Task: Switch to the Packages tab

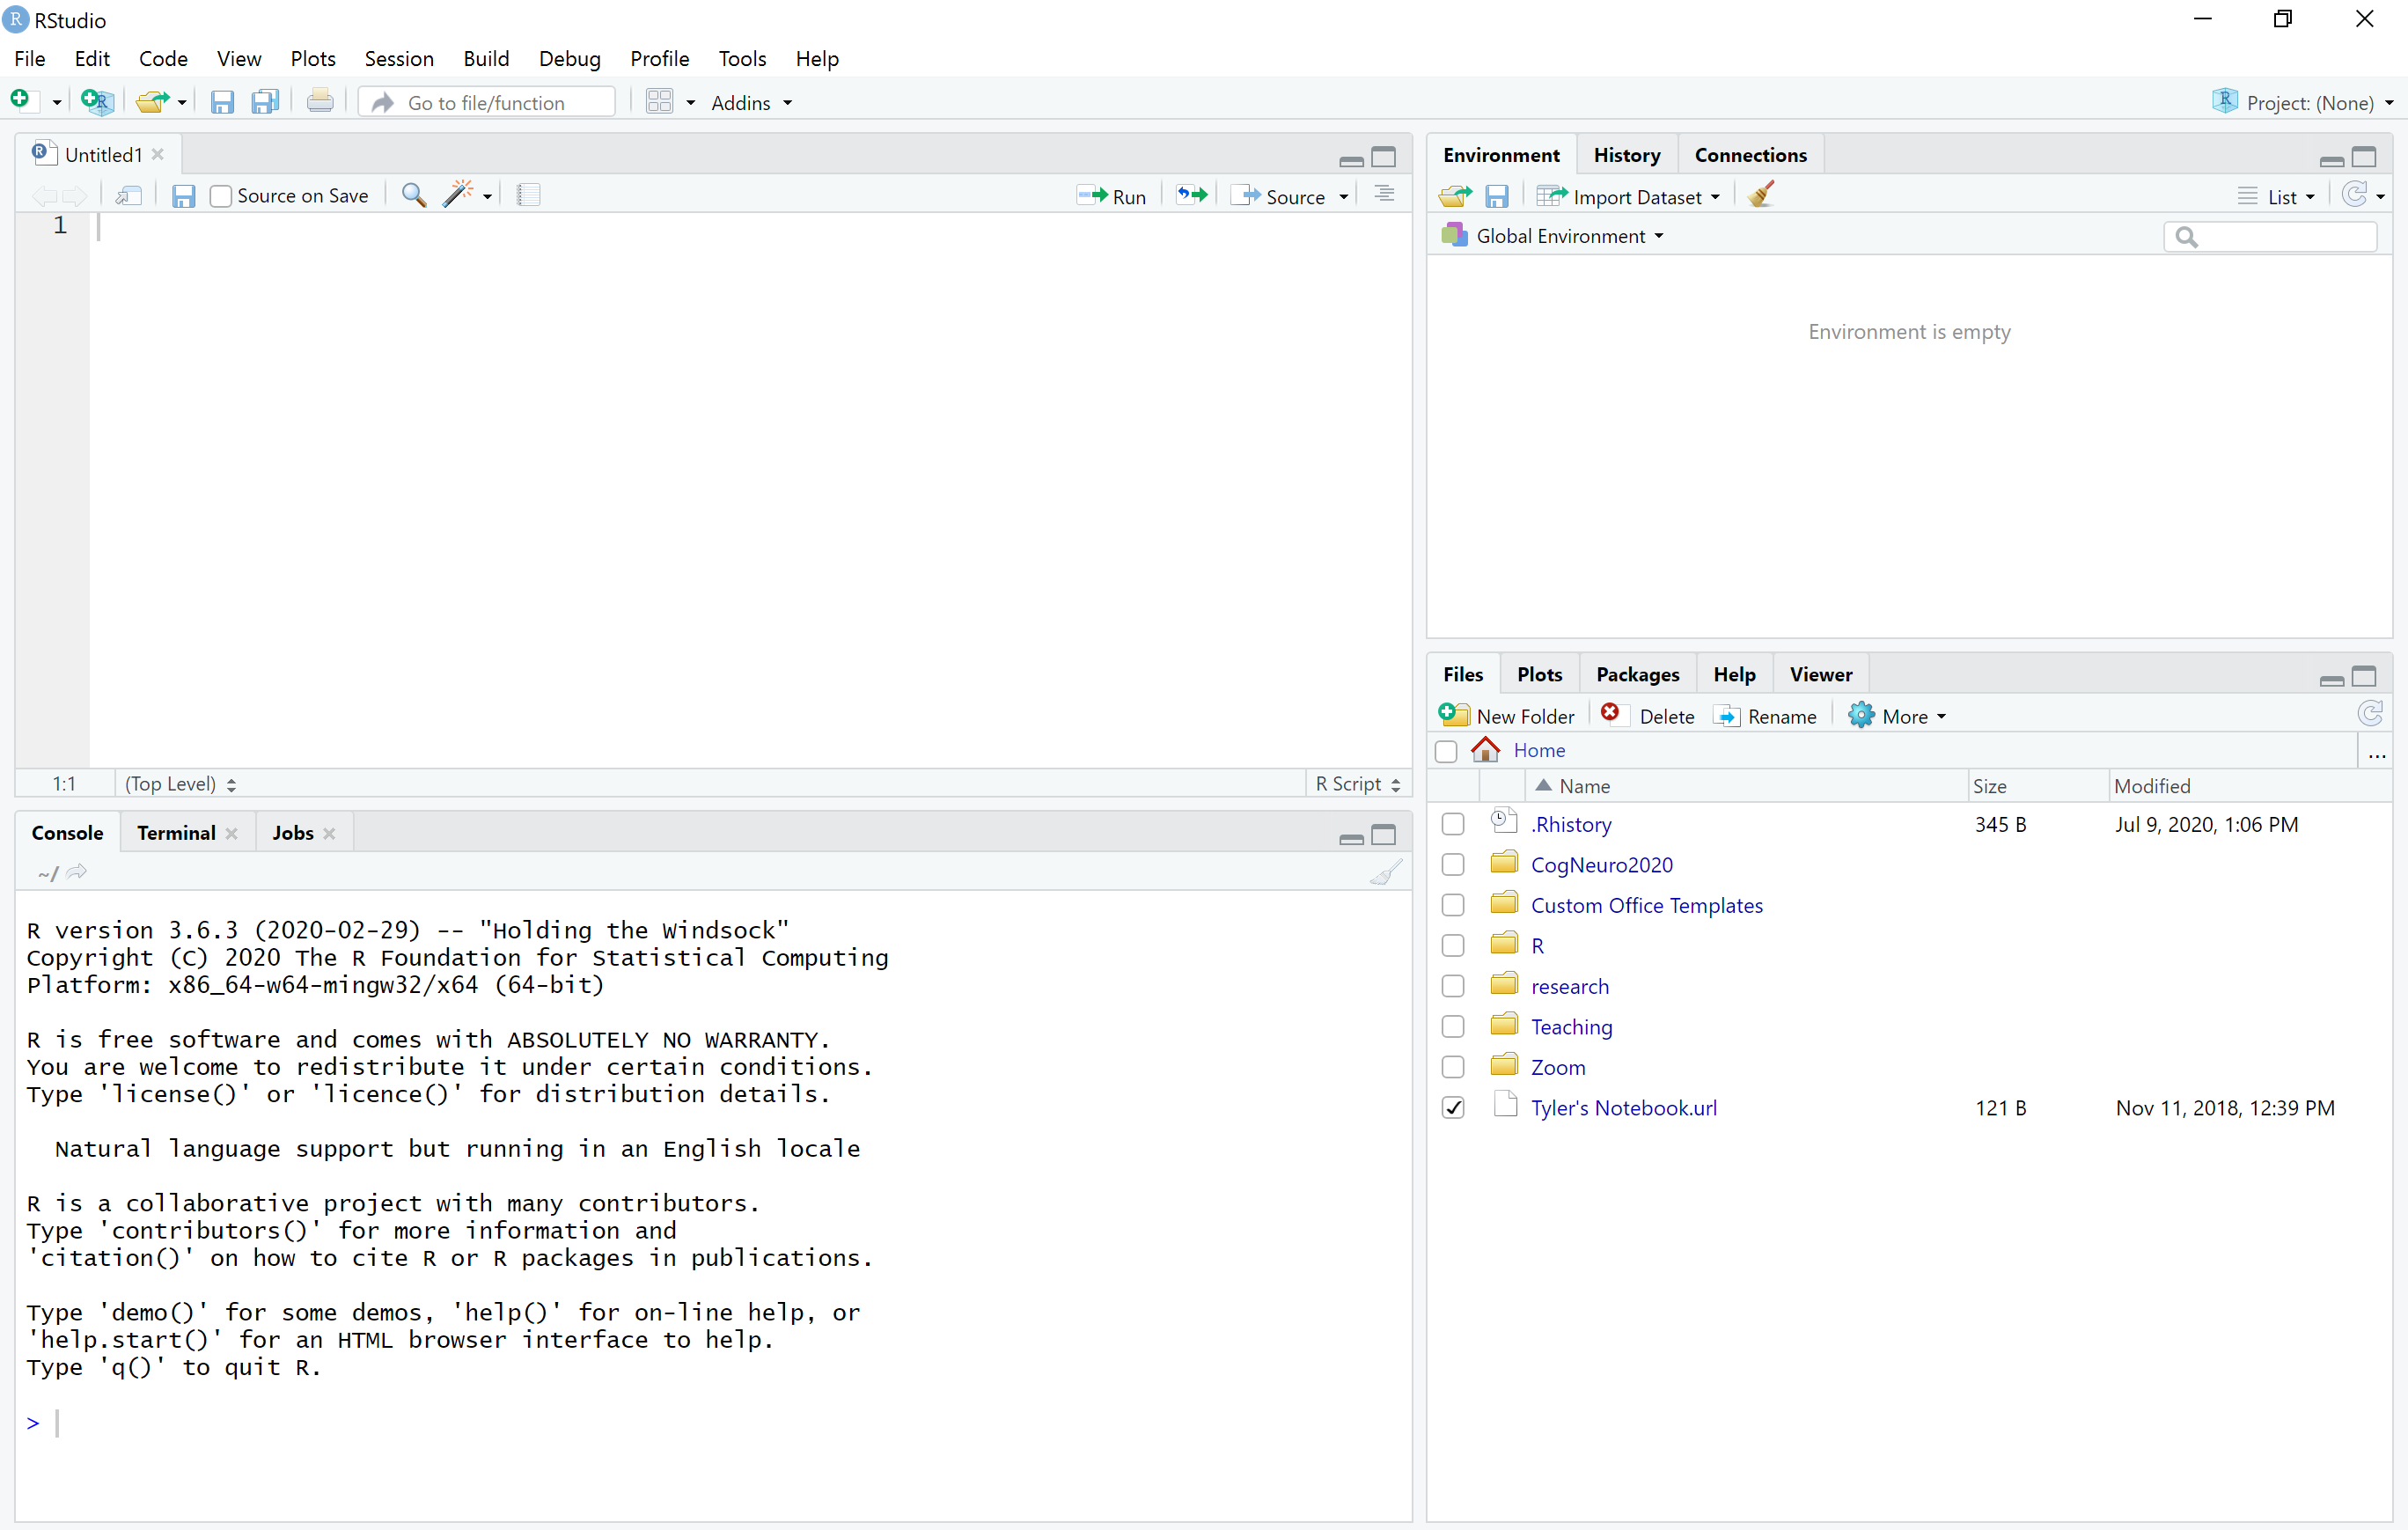Action: coord(1637,675)
